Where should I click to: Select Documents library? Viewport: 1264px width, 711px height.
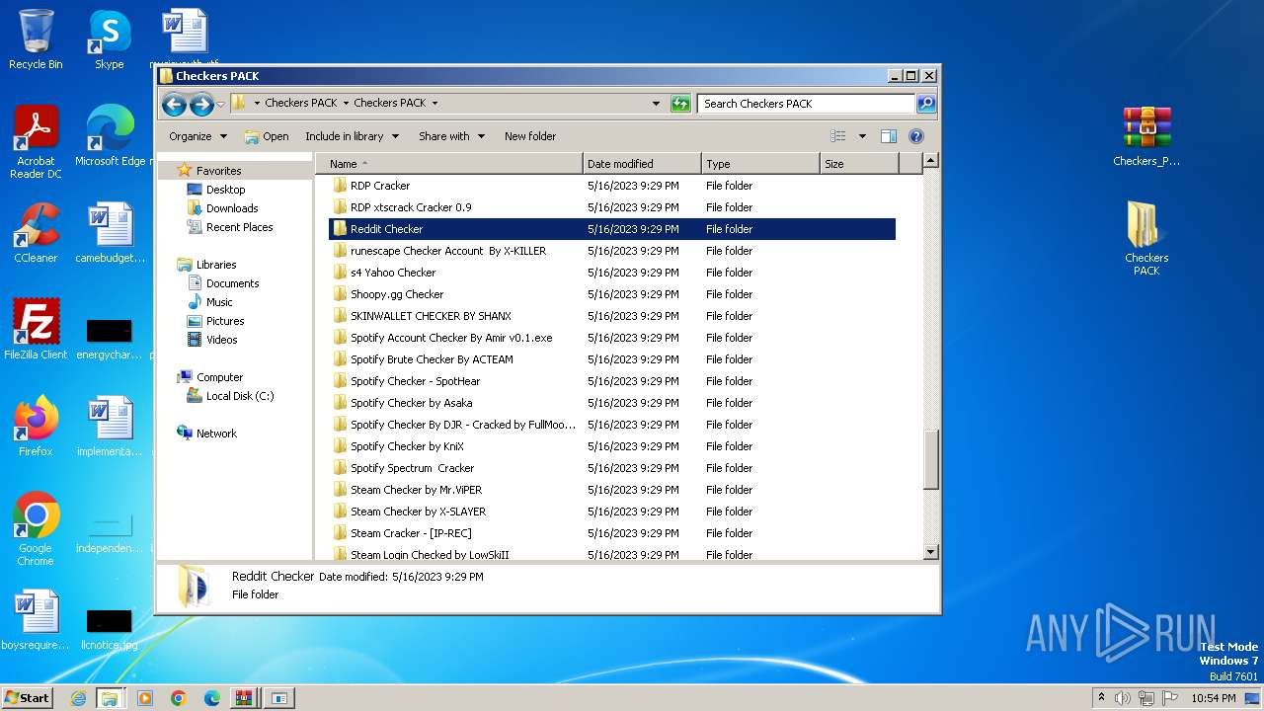pos(232,283)
